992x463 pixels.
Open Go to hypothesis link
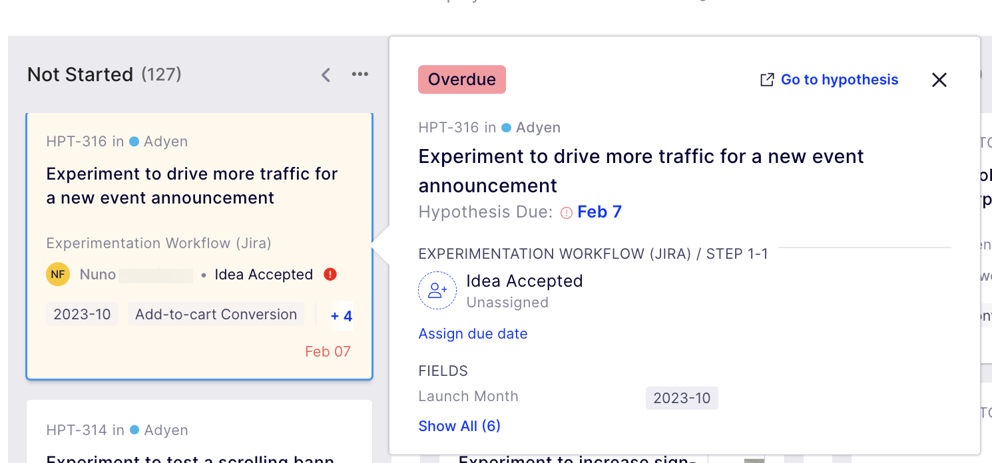(840, 80)
